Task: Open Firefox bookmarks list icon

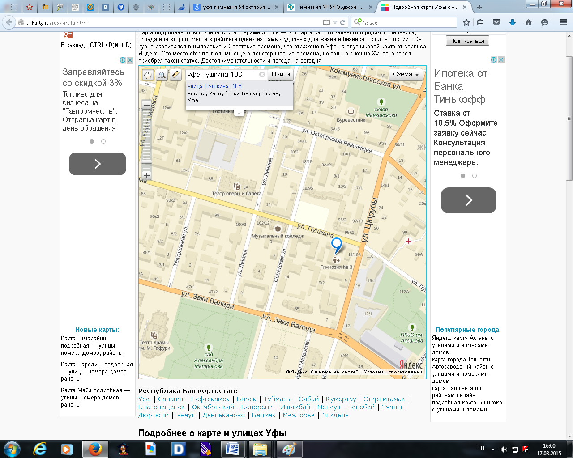Action: point(480,22)
